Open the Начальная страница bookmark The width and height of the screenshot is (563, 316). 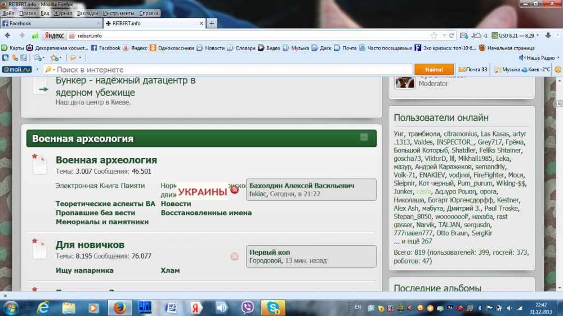pyautogui.click(x=507, y=48)
